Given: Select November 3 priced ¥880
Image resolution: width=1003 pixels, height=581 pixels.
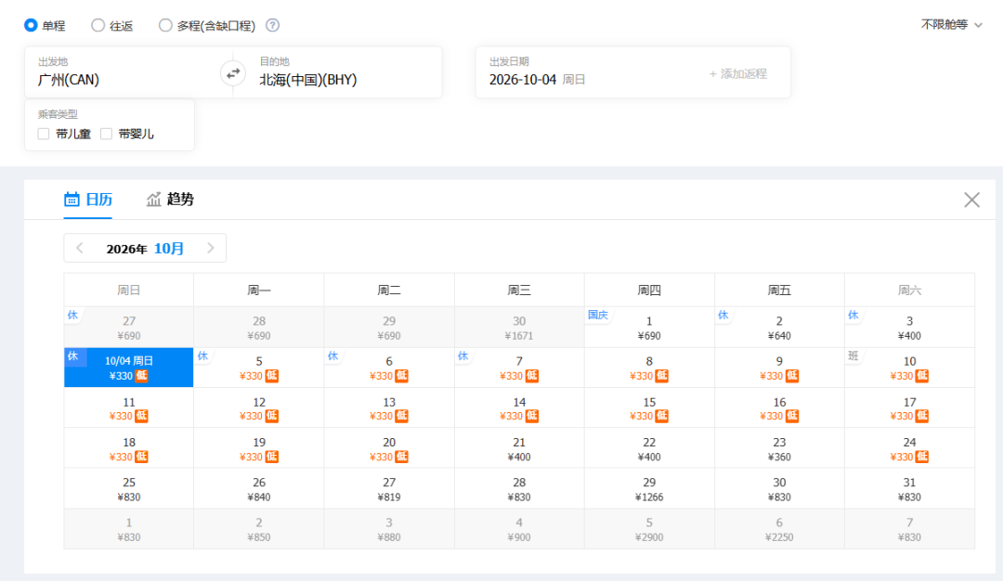Looking at the screenshot, I should 389,529.
